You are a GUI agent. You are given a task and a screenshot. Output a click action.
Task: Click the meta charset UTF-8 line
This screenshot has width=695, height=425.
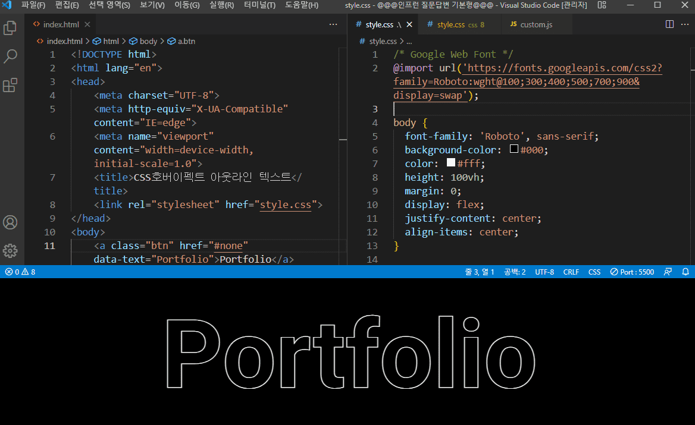point(156,95)
